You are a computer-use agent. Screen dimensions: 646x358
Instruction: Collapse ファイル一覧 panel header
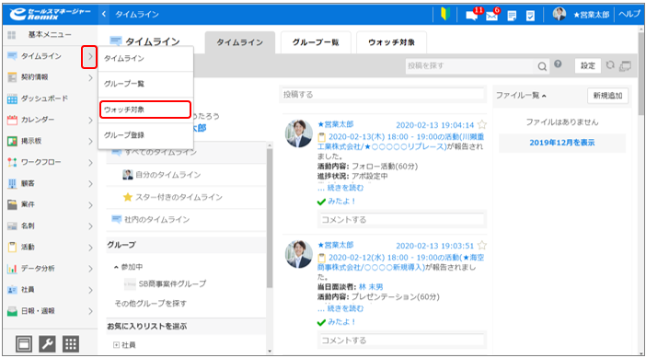(x=521, y=96)
